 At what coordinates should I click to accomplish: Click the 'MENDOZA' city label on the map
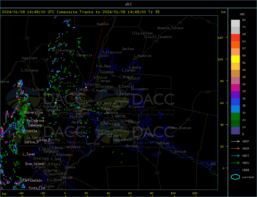76,94
